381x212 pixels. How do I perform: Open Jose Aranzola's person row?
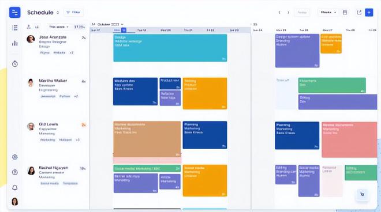[x=56, y=45]
